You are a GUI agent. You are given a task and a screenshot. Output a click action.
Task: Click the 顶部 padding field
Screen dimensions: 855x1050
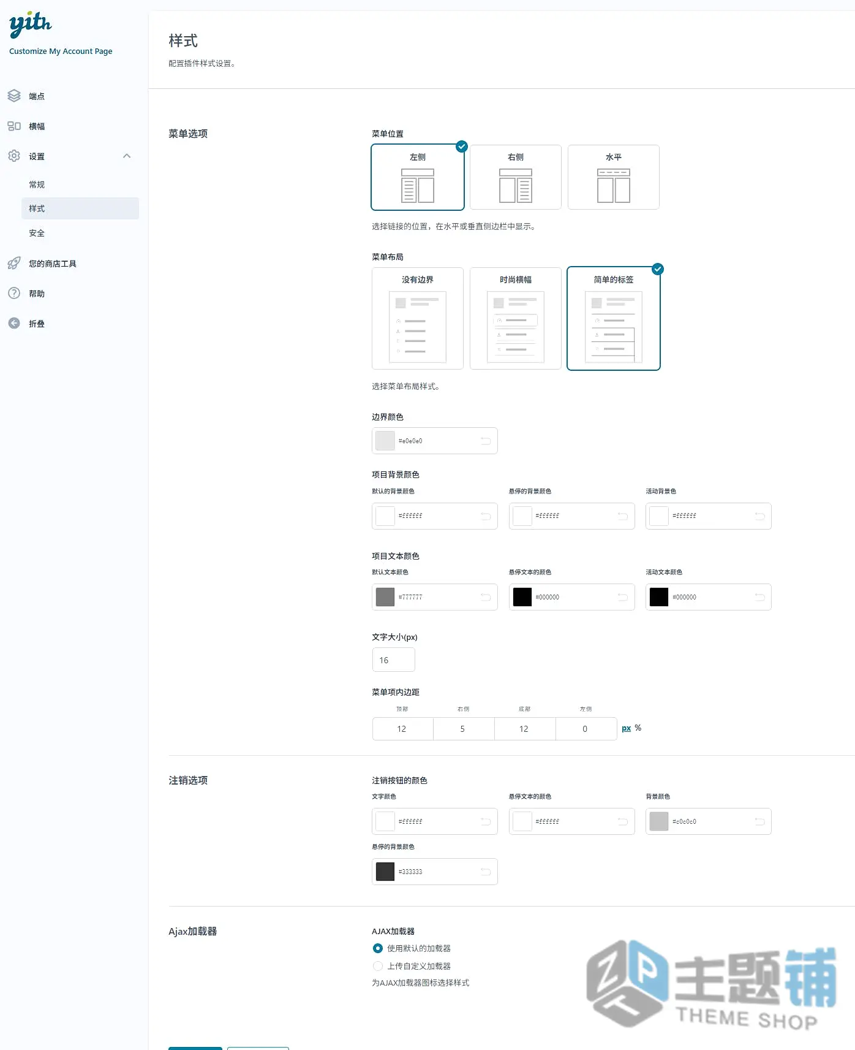[x=403, y=729]
